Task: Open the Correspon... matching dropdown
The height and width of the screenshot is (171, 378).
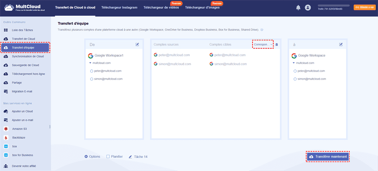Action: click(263, 45)
